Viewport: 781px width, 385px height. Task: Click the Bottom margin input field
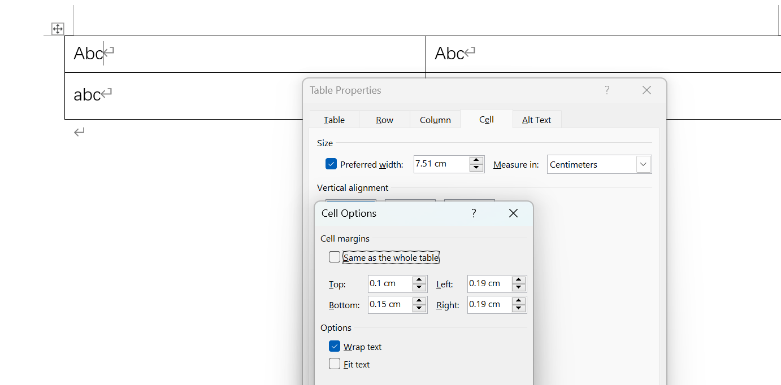(390, 304)
